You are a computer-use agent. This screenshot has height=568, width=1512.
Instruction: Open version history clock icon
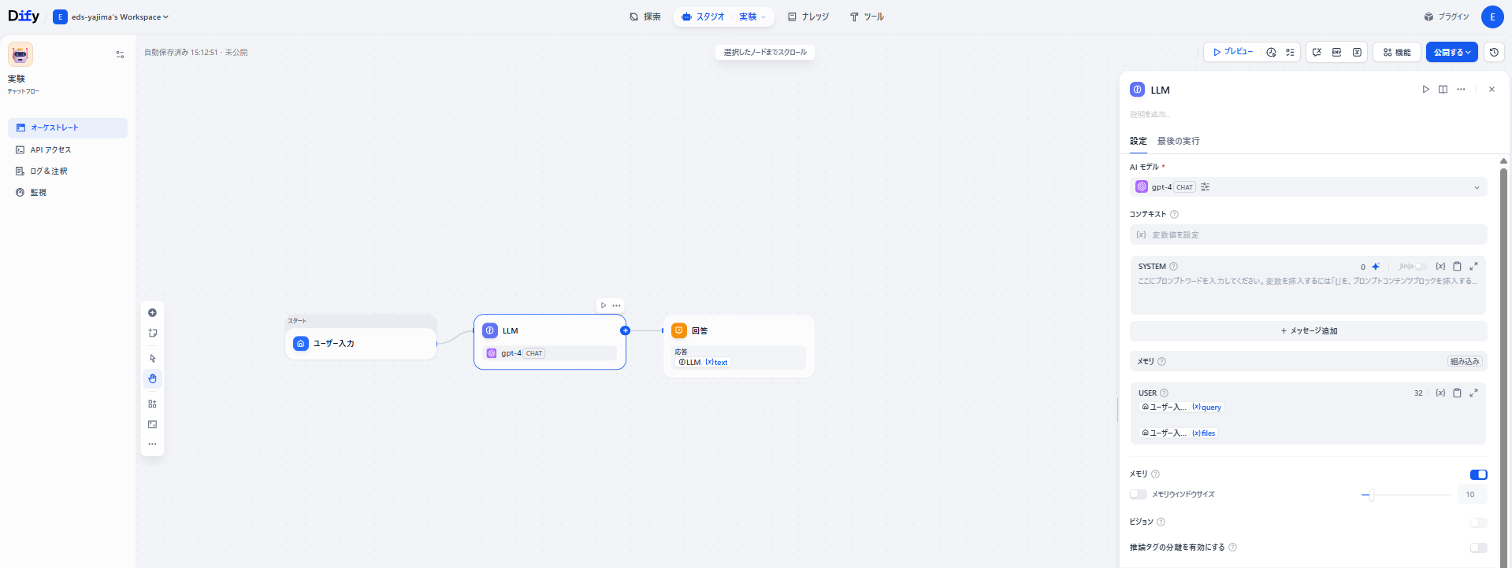click(x=1493, y=52)
